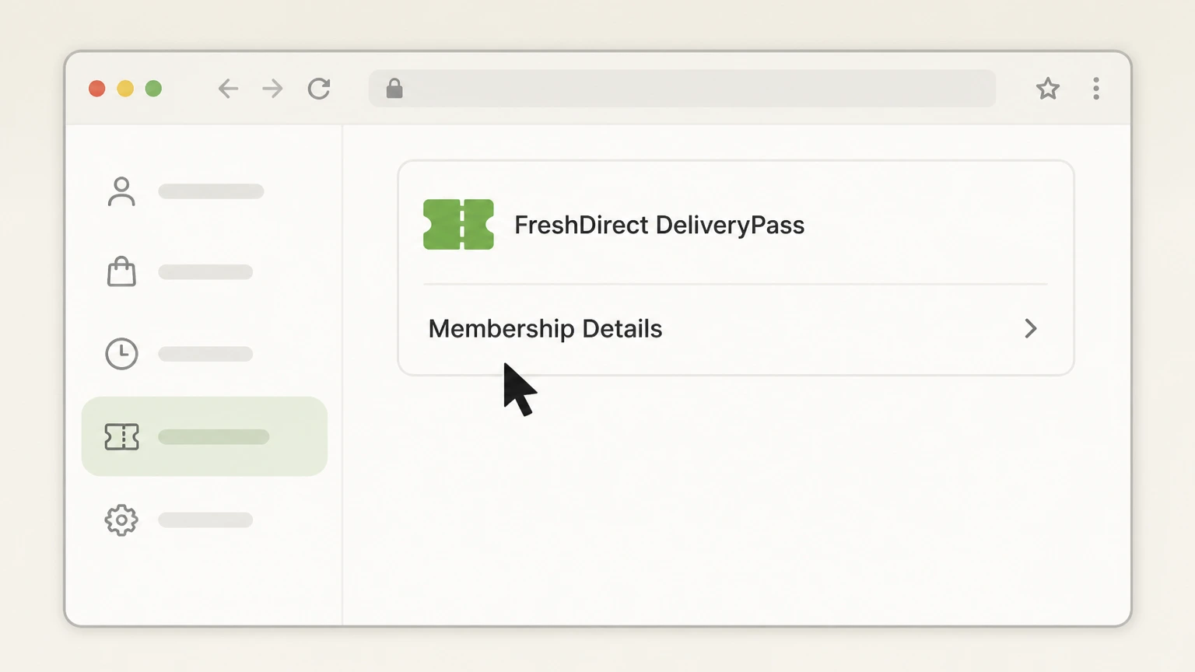The width and height of the screenshot is (1195, 672).
Task: Click the FreshDirect DeliveryPass heading
Action: [x=660, y=225]
